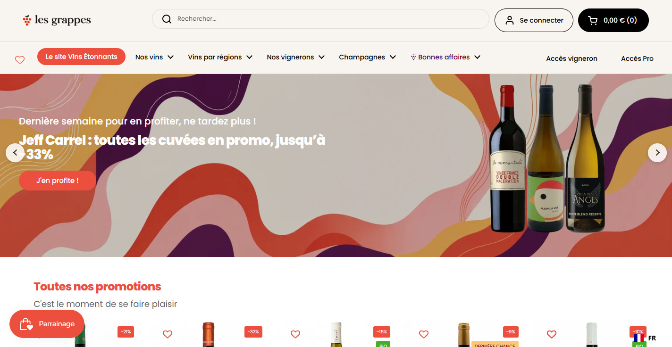Click the -9% discount badge

(x=511, y=332)
